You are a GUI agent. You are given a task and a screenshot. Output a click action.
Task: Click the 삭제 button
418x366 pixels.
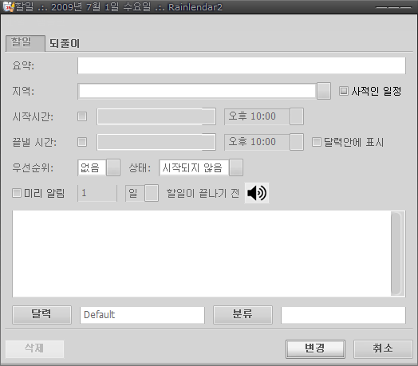coord(34,349)
